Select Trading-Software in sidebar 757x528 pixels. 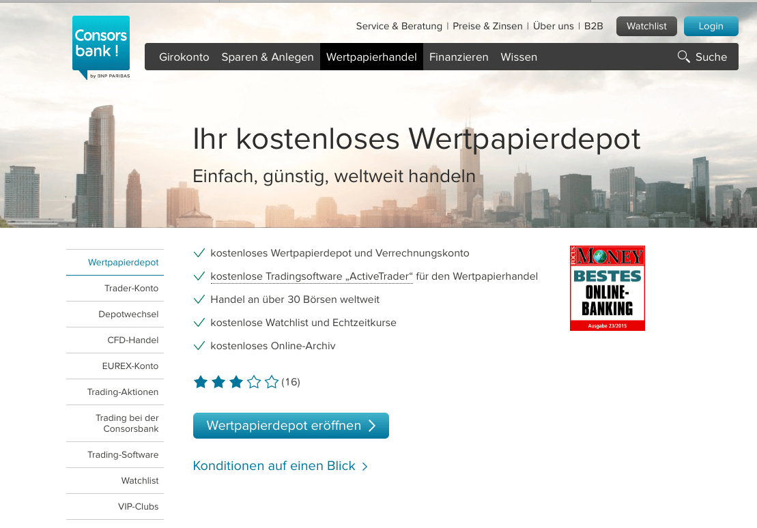[x=115, y=455]
